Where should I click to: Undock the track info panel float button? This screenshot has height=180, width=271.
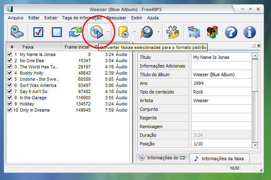[x=253, y=45]
